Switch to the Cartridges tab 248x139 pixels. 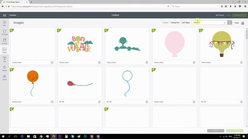click(186, 22)
